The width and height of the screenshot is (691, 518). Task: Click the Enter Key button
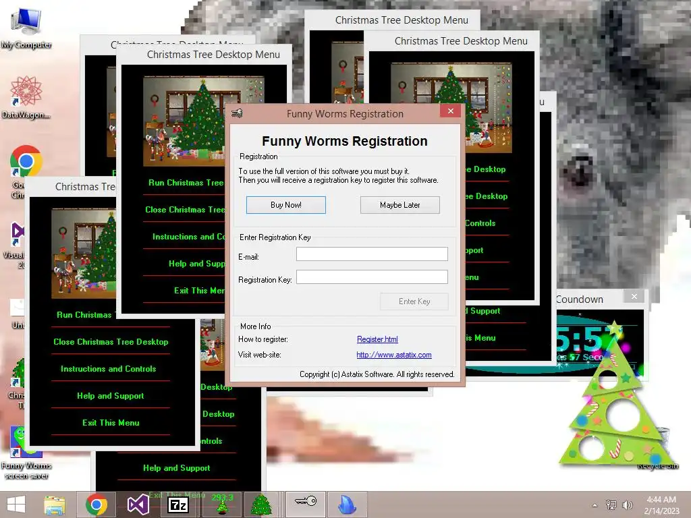[x=414, y=301]
